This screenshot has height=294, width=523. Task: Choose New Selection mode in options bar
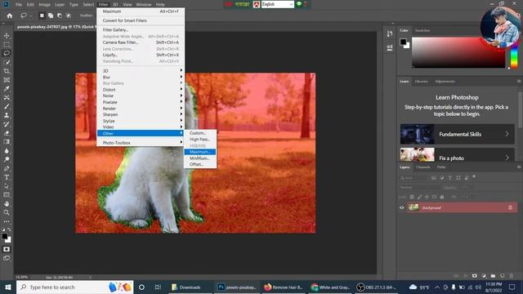(42, 16)
